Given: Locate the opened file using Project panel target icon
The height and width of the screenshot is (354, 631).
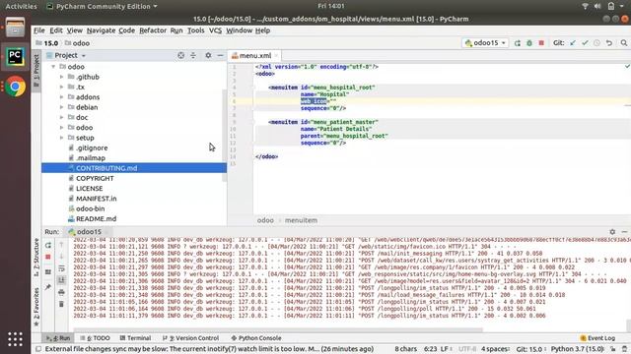Looking at the screenshot, I should coord(181,55).
